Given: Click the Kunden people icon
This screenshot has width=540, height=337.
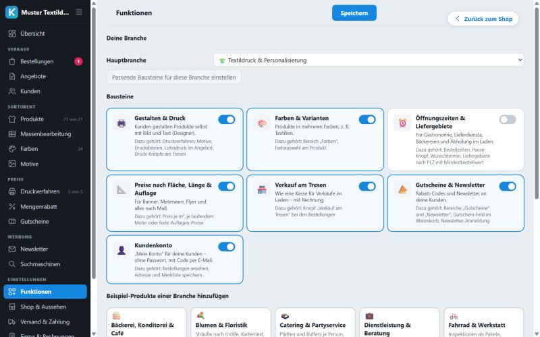Looking at the screenshot, I should [x=12, y=92].
